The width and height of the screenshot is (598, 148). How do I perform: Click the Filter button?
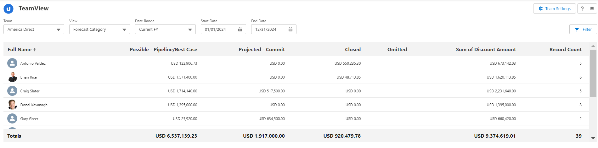click(x=583, y=30)
